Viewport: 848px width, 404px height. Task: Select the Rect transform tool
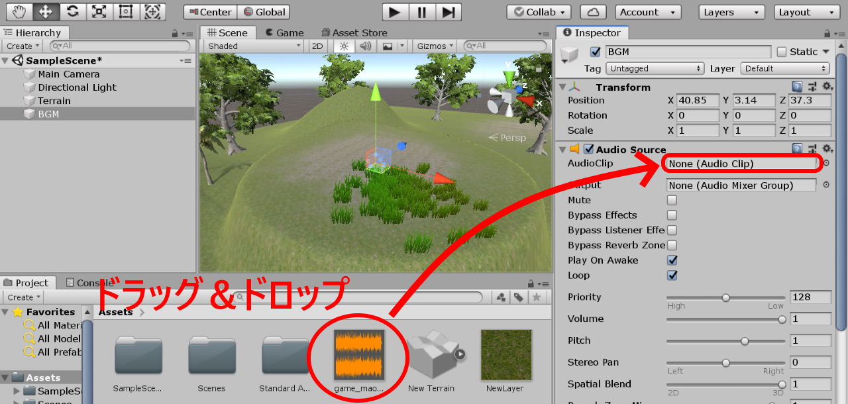point(126,11)
